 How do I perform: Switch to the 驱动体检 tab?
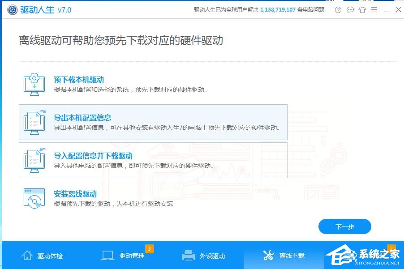coord(43,255)
